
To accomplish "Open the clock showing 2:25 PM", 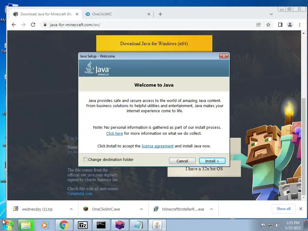I will coord(293,225).
